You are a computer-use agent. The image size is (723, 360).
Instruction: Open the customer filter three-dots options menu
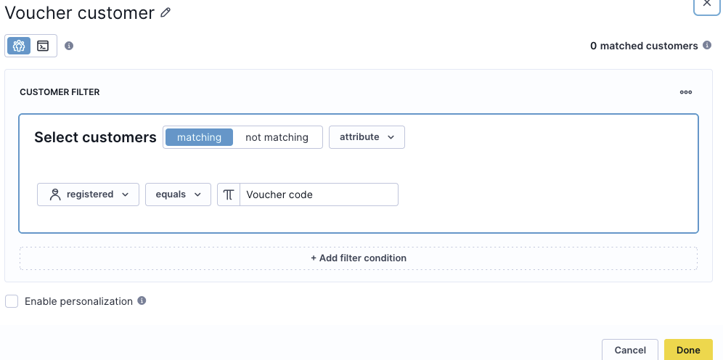686,92
